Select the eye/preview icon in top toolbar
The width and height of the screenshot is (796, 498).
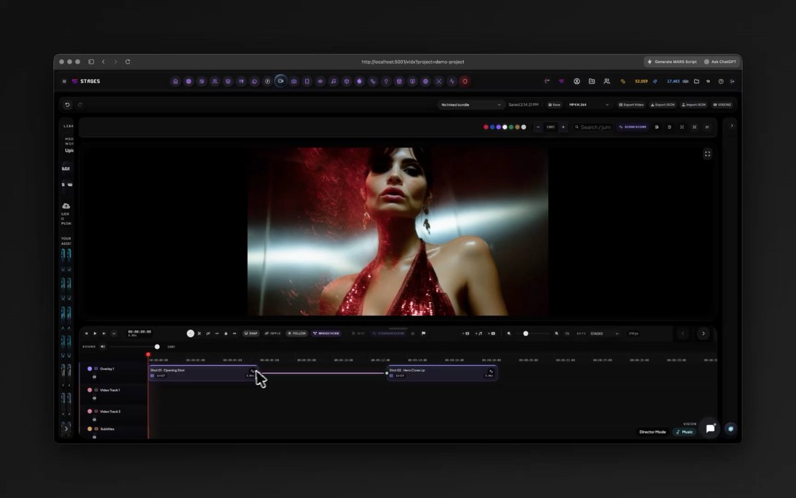click(x=320, y=81)
